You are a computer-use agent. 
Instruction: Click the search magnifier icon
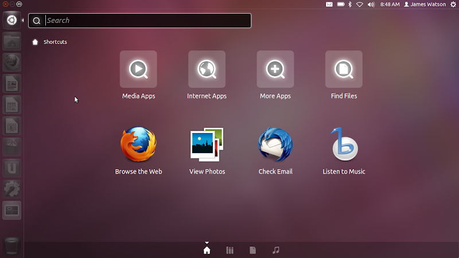37,21
